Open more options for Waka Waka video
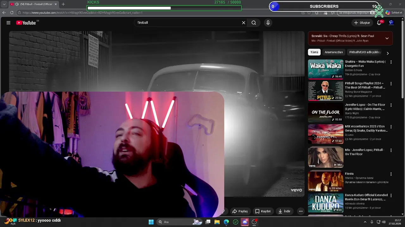This screenshot has height=227, width=405. [x=391, y=62]
